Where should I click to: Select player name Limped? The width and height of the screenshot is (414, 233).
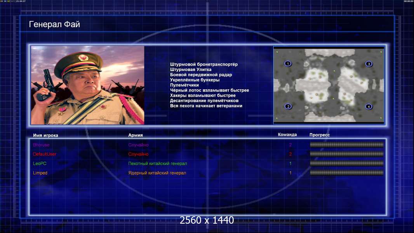(40, 173)
